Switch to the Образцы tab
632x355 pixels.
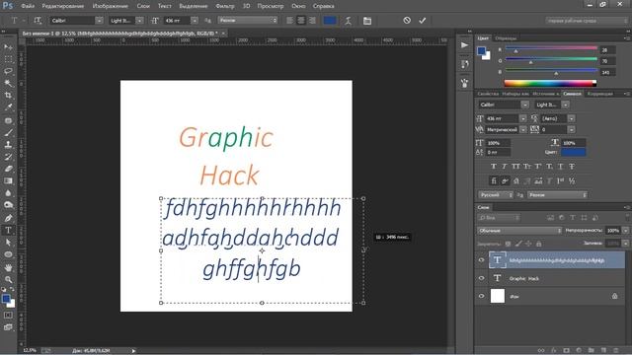pos(506,38)
